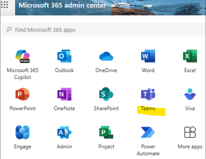Open the More apps icon
The image size is (206, 159).
tap(190, 132)
